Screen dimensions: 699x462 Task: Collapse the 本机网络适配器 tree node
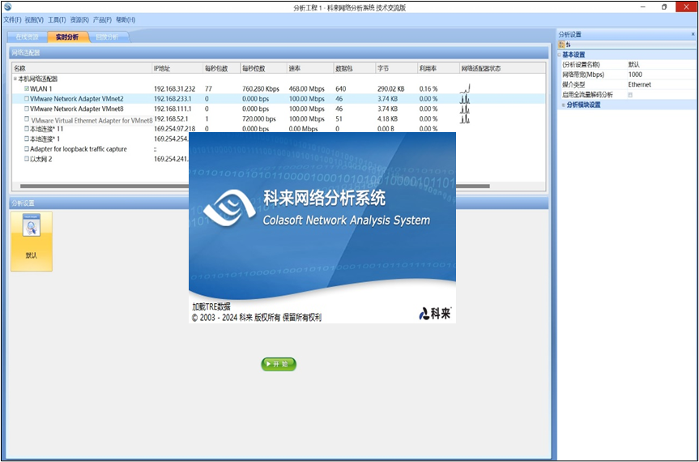point(15,79)
